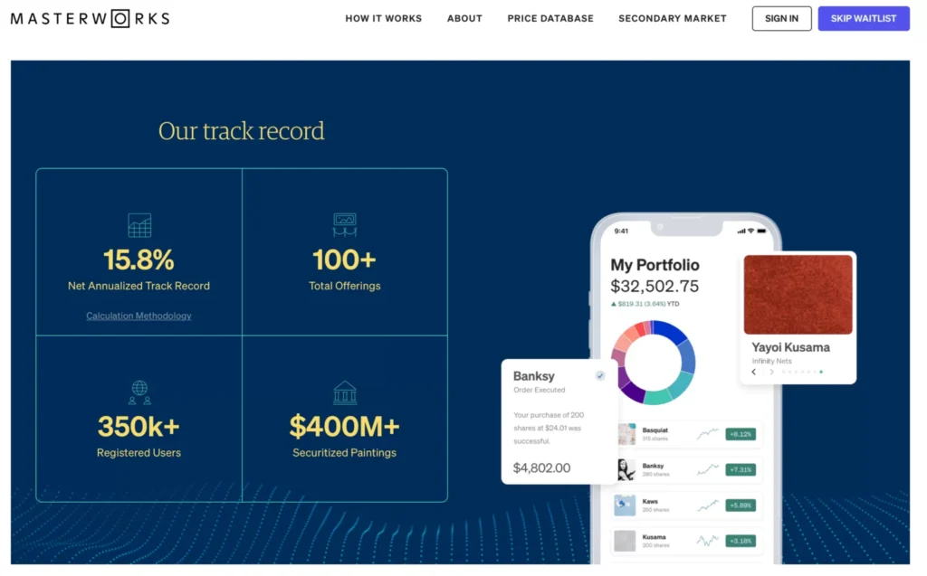The image size is (927, 576).
Task: Click the 350k+ figure
Action: [139, 427]
